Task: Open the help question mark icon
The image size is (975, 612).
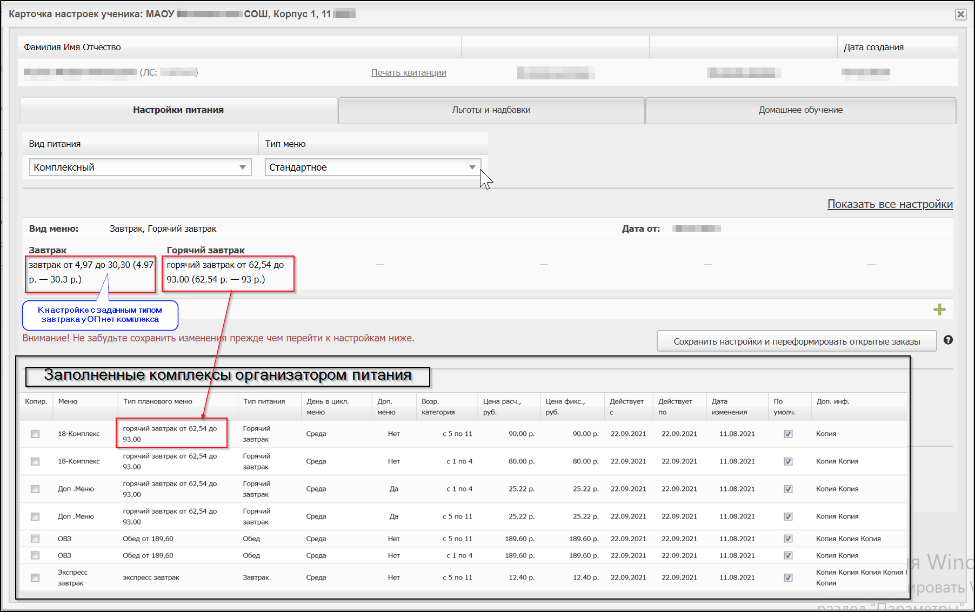Action: coord(948,340)
